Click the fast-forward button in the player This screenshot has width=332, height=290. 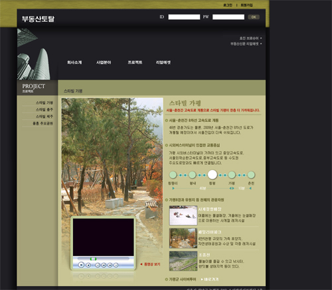(x=110, y=265)
